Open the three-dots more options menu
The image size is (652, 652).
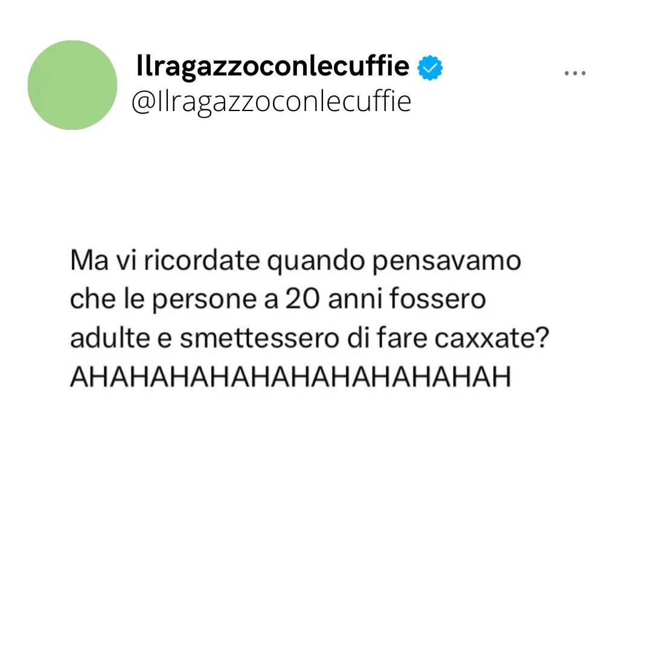(575, 73)
